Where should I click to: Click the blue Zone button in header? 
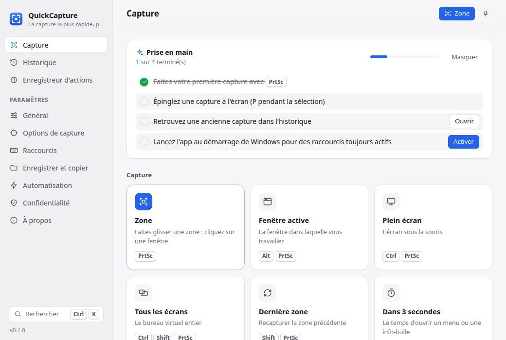pos(457,14)
